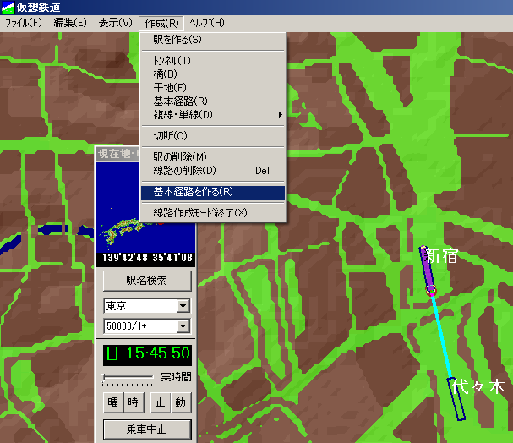Click the Japan minimap thumbnail
Screen dimensions: 513x443
coord(146,205)
